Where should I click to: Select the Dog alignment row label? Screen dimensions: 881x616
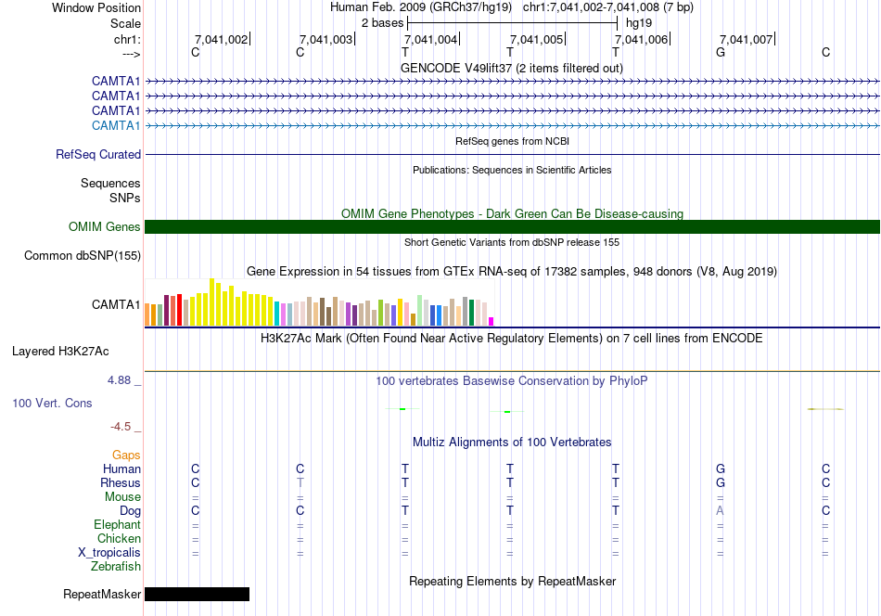coord(131,511)
